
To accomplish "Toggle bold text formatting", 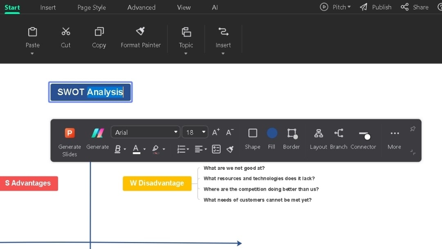I will 117,149.
